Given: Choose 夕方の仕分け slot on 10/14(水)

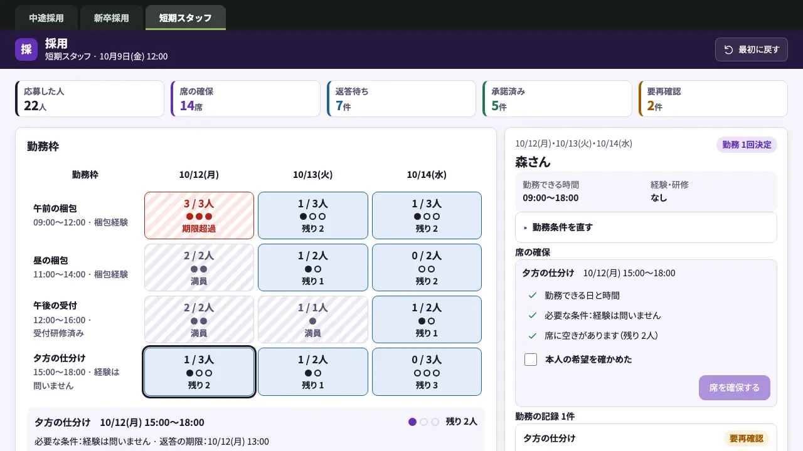Looking at the screenshot, I should point(427,371).
